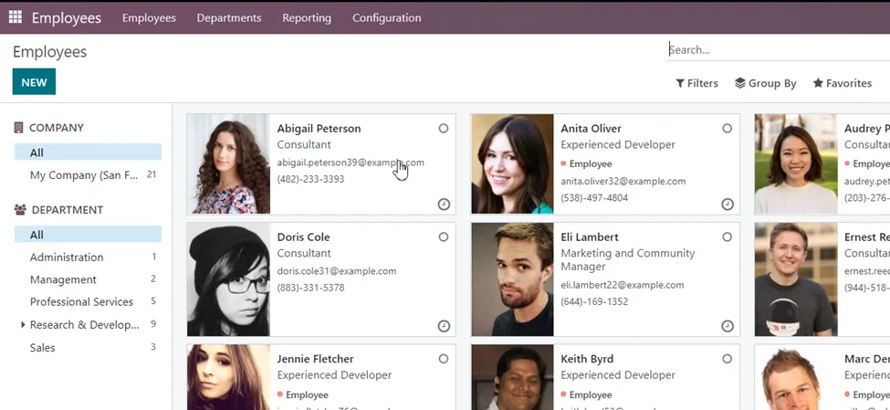Click phone number (644)-169-1352
Screen dimensions: 890x410
coord(594,302)
